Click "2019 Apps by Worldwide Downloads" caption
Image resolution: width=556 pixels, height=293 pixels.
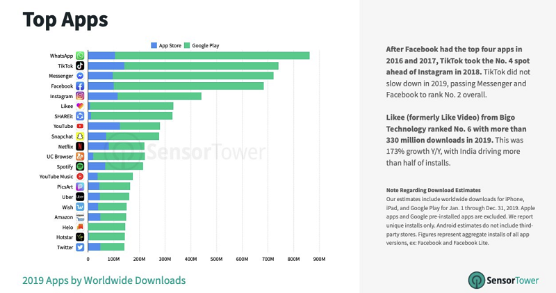(x=104, y=280)
